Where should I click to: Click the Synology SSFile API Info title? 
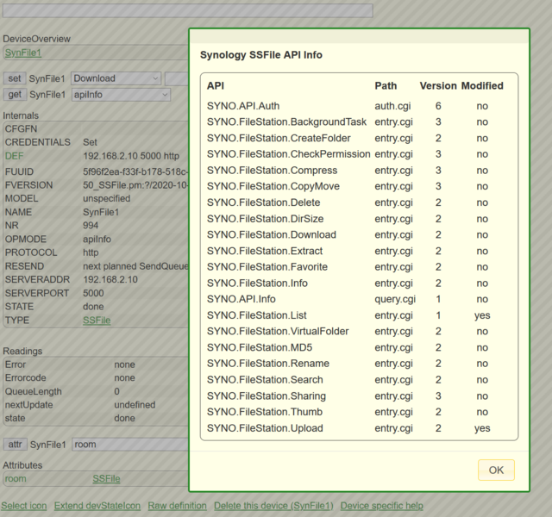click(260, 55)
